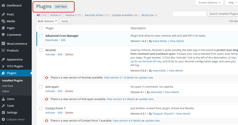Viewport: 238px width, 125px height.
Task: Click the Plugins plug icon in the sidebar
Action: coord(3,73)
